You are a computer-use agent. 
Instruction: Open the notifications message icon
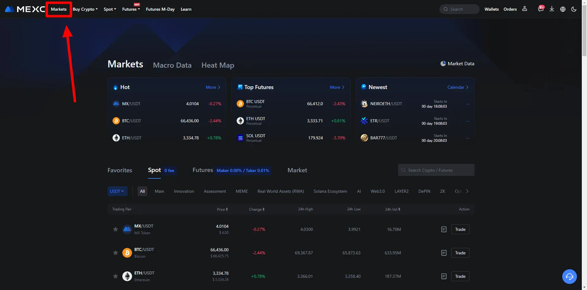tap(541, 9)
